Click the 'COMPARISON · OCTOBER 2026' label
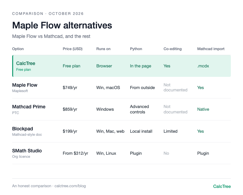This screenshot has width=243, height=195. [48, 14]
